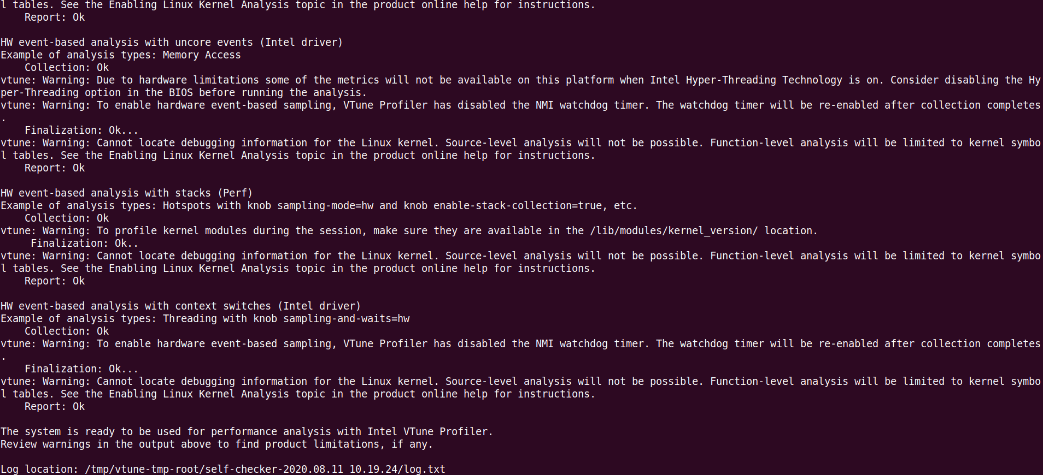The height and width of the screenshot is (475, 1043).
Task: Click the 'Hotspots' word in Perf example
Action: click(x=186, y=206)
